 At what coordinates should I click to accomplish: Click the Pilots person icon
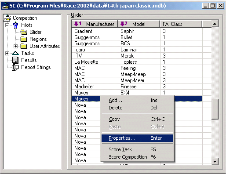(x=15, y=25)
